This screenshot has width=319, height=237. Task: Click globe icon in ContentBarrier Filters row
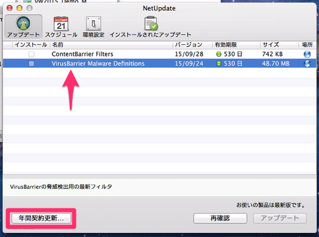(307, 54)
